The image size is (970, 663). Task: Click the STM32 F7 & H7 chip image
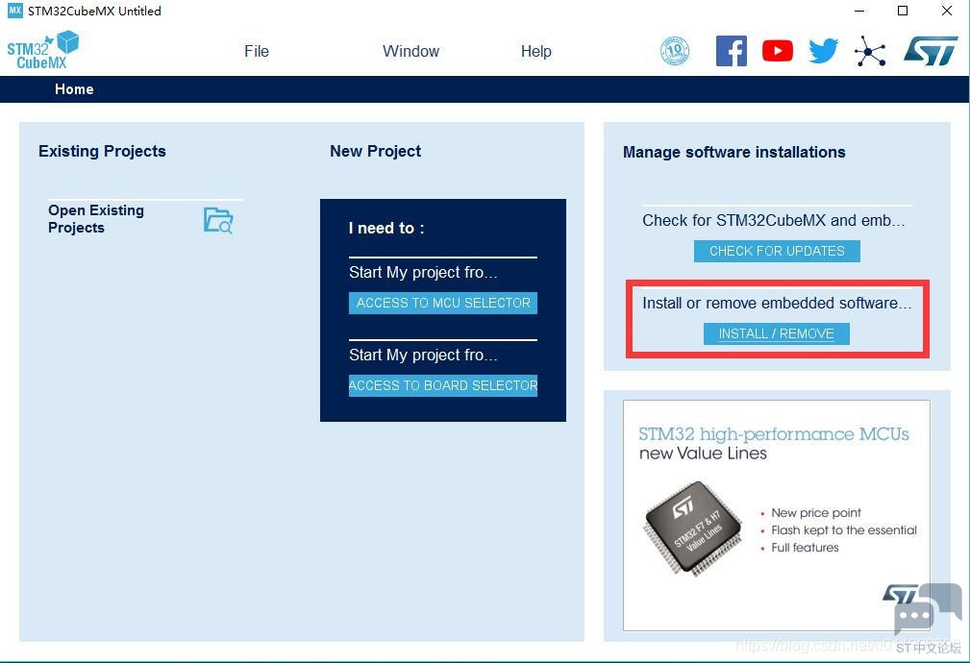693,528
